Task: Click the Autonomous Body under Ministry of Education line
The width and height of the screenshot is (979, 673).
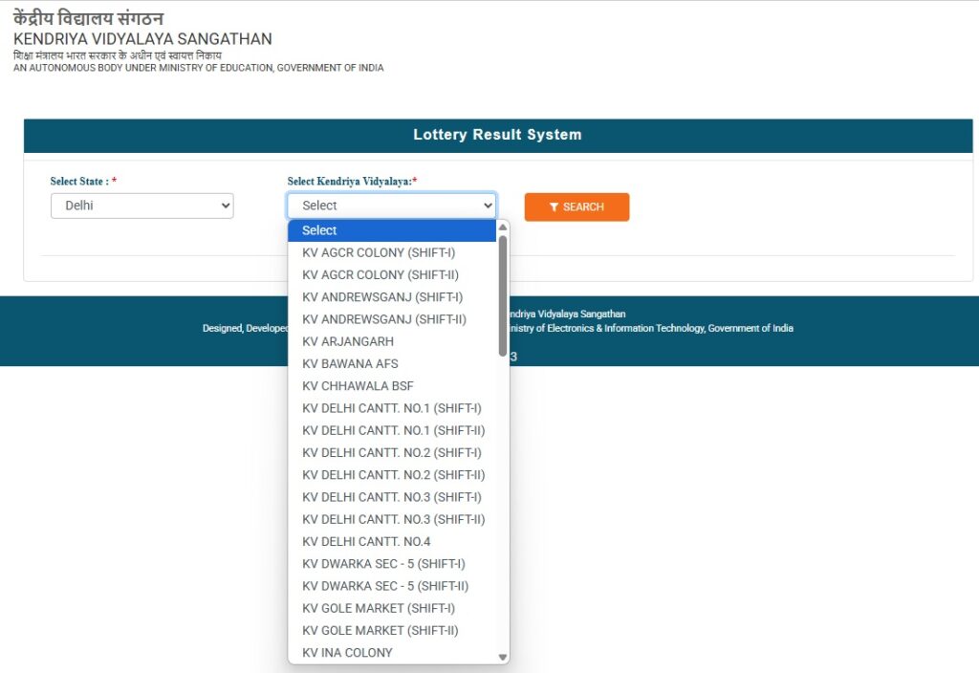Action: point(199,68)
